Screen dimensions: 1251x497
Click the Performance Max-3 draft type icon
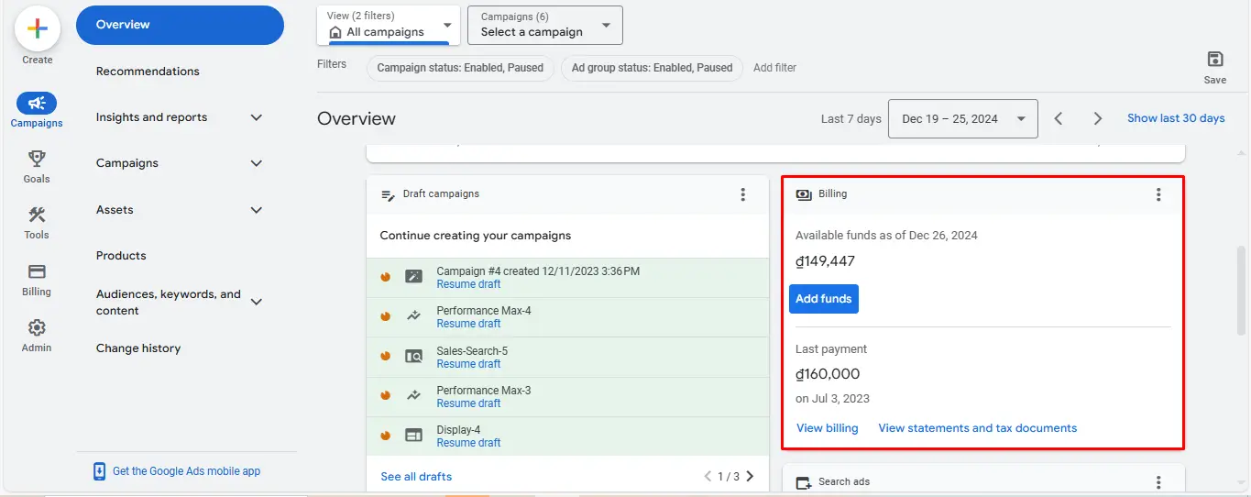tap(414, 395)
